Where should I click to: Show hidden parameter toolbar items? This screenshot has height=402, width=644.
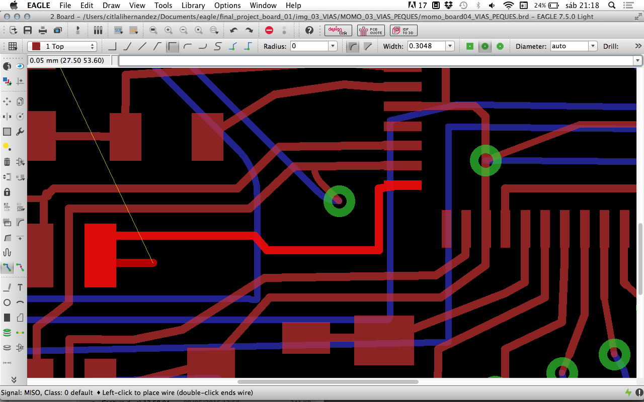click(x=638, y=46)
